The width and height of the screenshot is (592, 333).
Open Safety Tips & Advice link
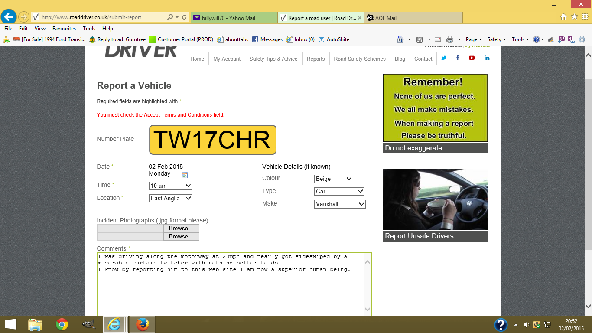coord(273,59)
